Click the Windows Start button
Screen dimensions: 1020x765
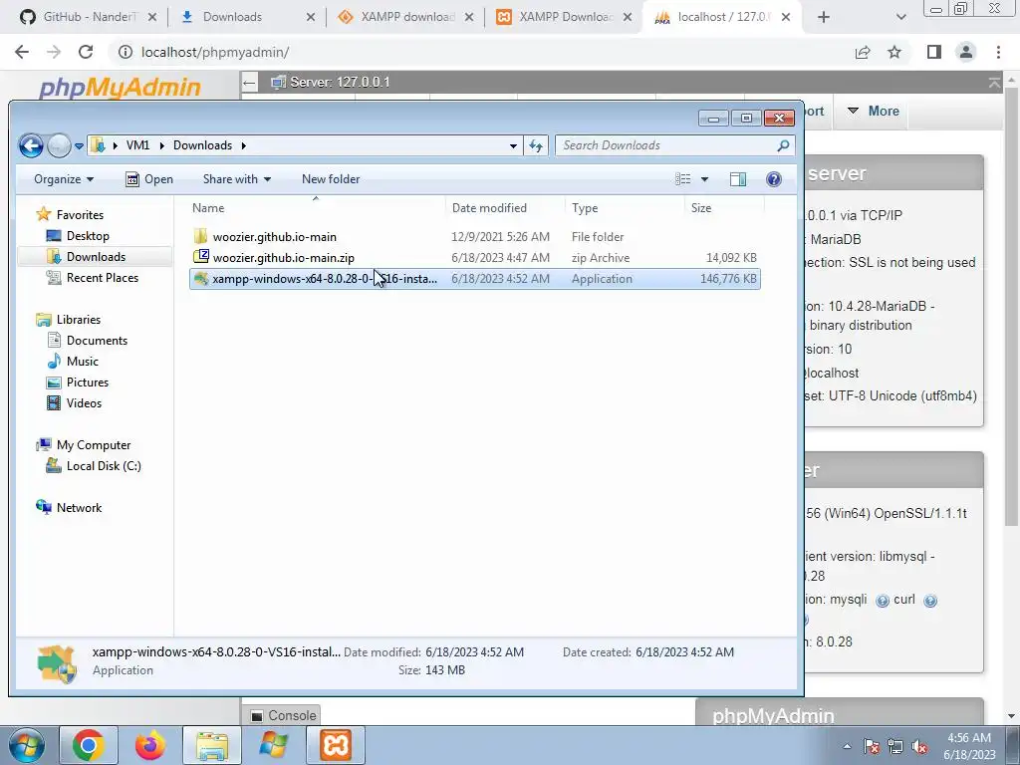(26, 745)
